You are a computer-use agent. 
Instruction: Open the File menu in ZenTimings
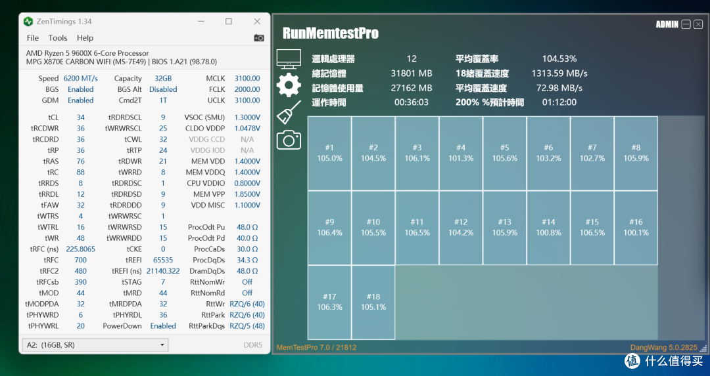[x=33, y=38]
